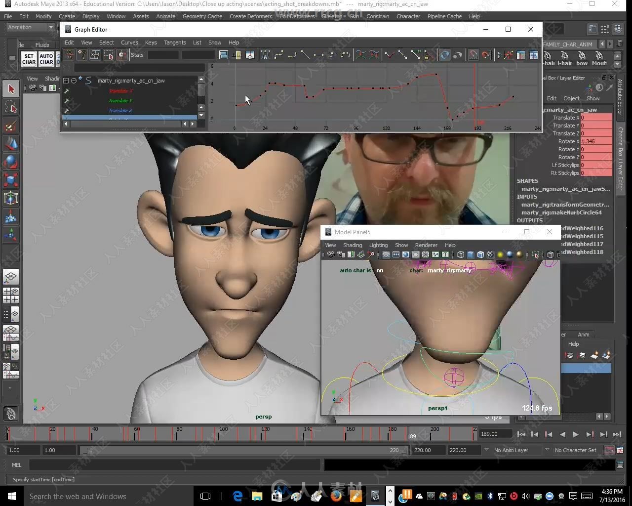Click the Anim tab in Layer Editor
Screen dimensions: 632x506
(583, 335)
